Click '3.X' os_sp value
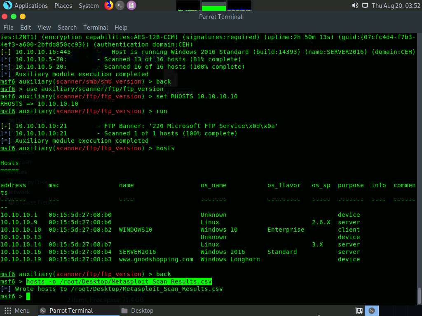The image size is (422, 316). tap(317, 244)
